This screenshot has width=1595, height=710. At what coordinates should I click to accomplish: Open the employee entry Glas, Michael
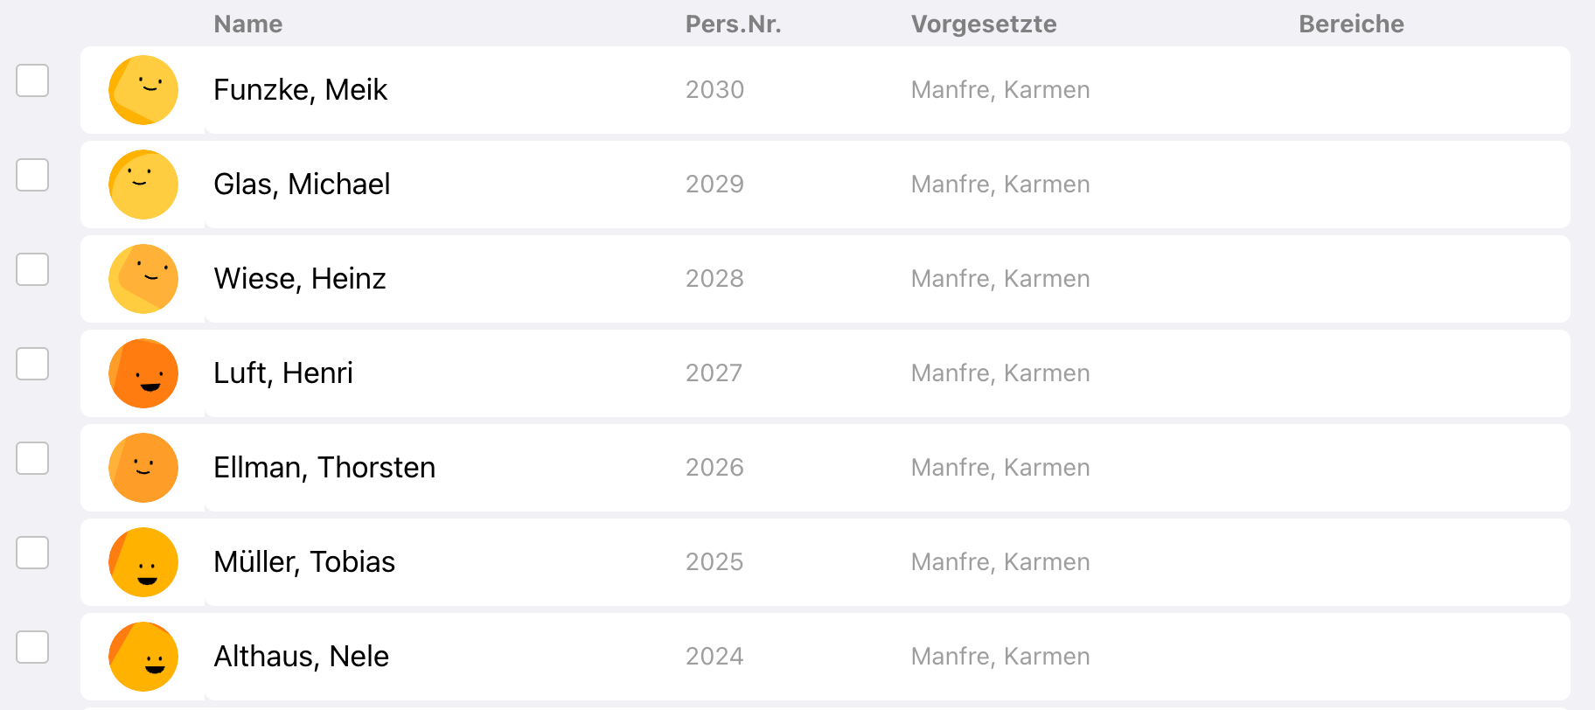click(302, 184)
